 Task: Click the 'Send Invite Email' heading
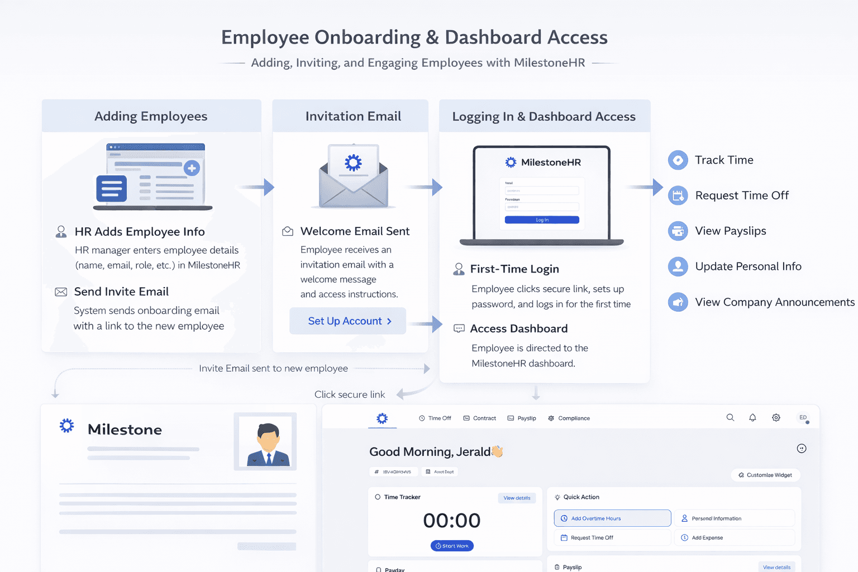pyautogui.click(x=121, y=292)
